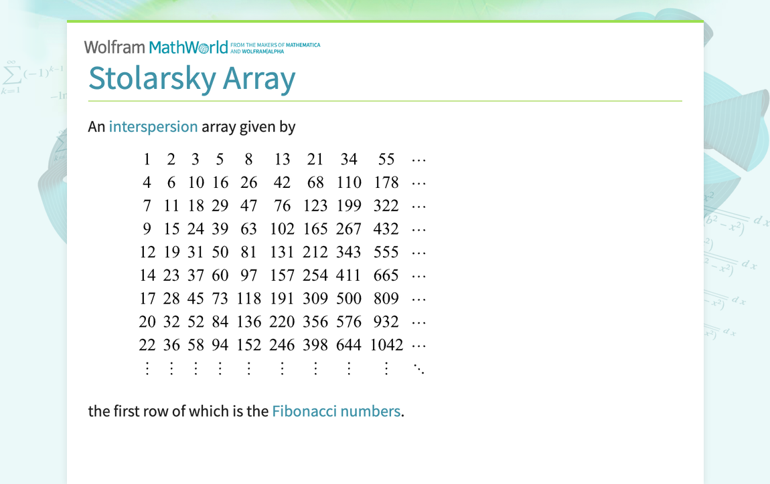This screenshot has width=770, height=484.
Task: Open the Fibonacci numbers link
Action: coord(336,411)
